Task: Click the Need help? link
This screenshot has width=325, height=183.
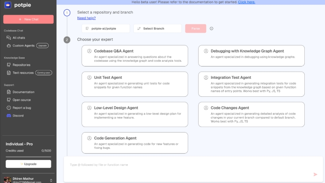Action: coord(86,18)
